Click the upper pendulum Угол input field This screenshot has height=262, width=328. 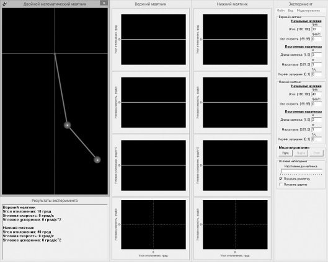tap(316, 29)
